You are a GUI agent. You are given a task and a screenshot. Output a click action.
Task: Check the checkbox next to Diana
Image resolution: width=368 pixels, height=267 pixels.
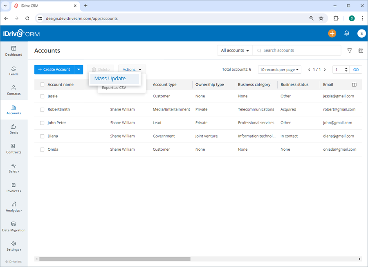(x=42, y=136)
